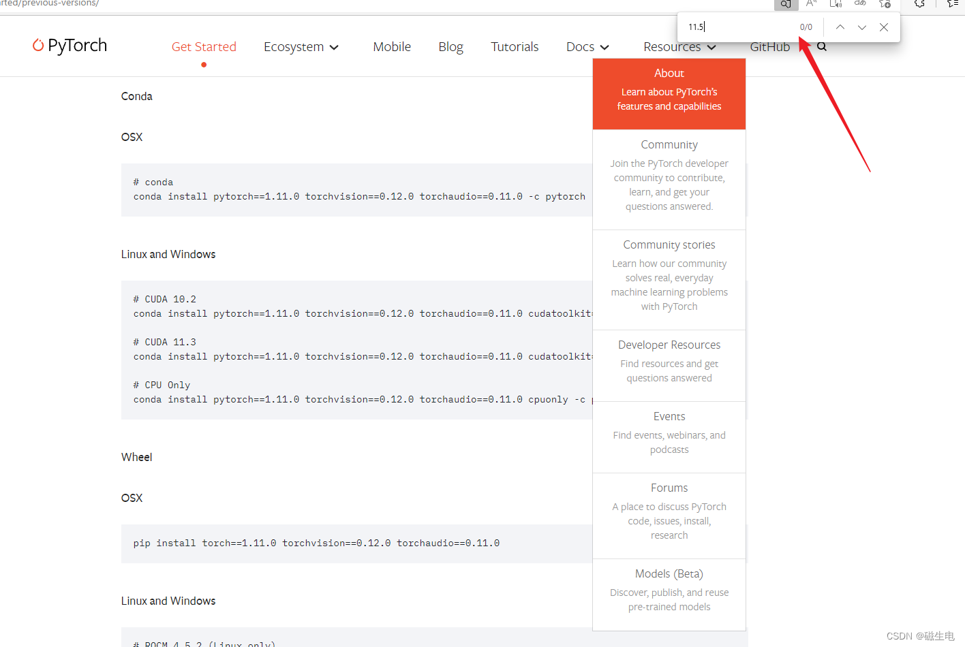The image size is (965, 647).
Task: Open the Blog page
Action: tap(450, 47)
